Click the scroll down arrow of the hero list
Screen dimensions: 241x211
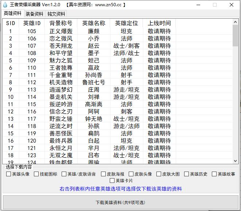click(235, 161)
